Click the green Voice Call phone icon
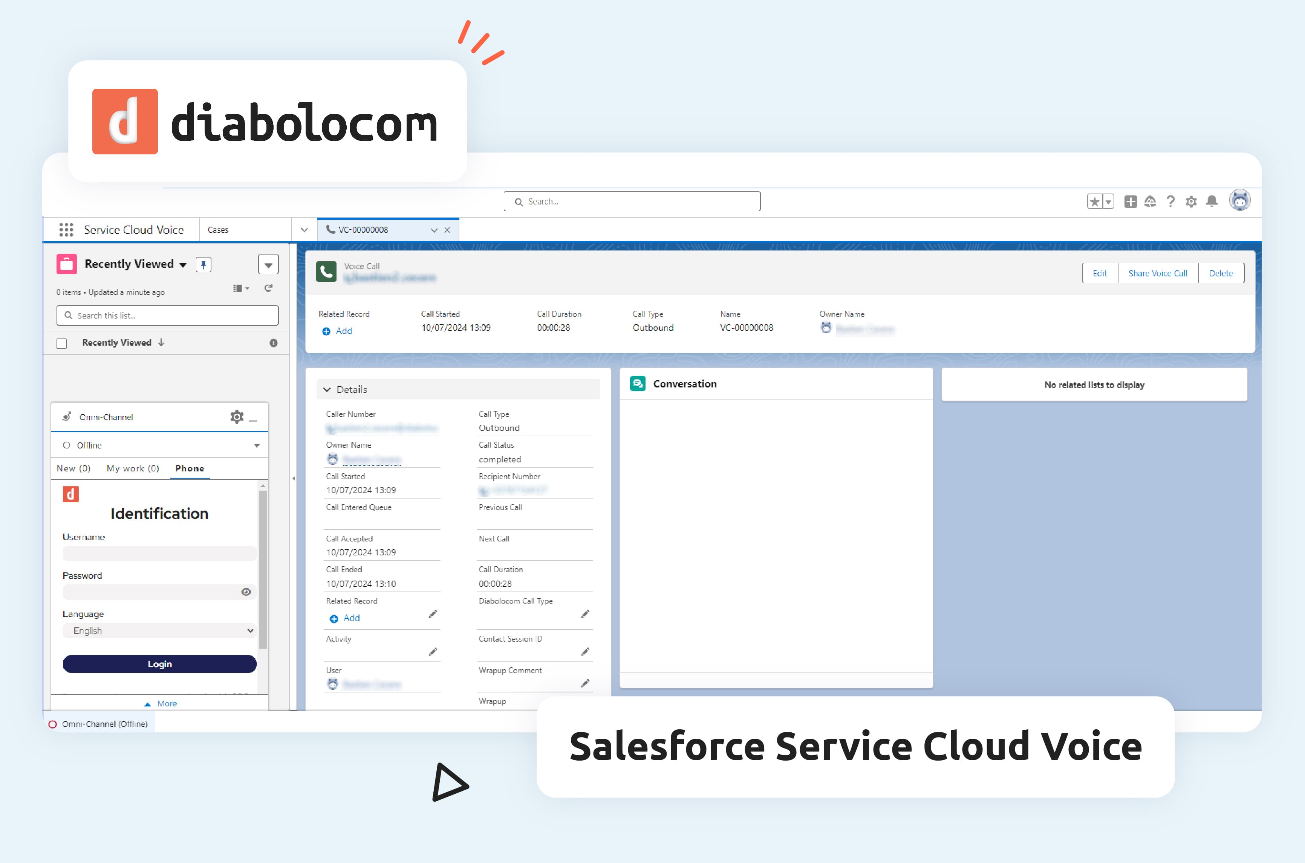The image size is (1305, 863). point(326,272)
